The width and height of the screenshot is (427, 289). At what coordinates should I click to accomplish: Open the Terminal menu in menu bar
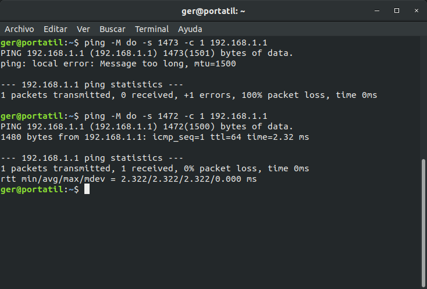tap(152, 29)
